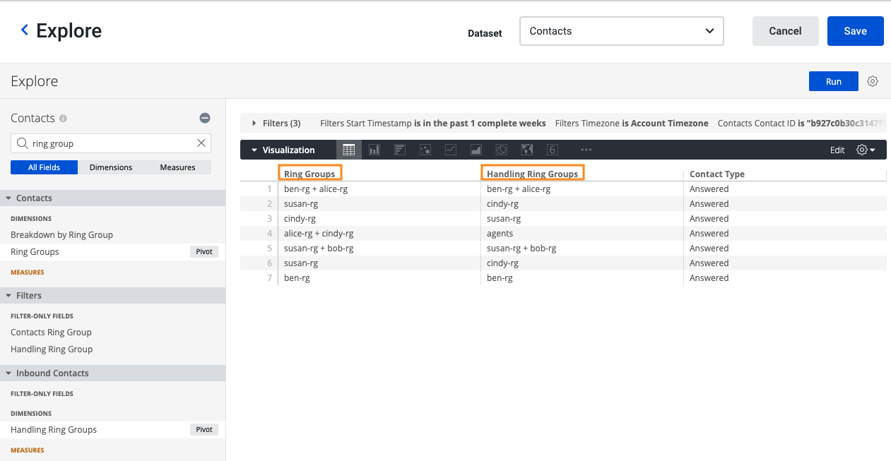The height and width of the screenshot is (461, 891).
Task: Save the Explore
Action: (x=855, y=30)
